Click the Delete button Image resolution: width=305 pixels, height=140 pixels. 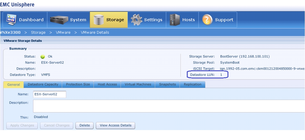[x=85, y=125]
